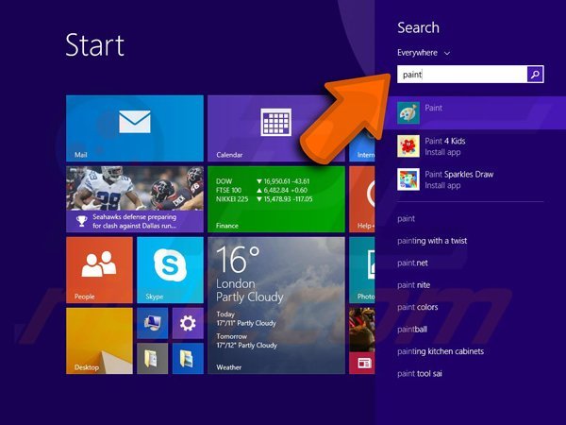The height and width of the screenshot is (425, 566).
Task: Open the gray documents folder tile
Action: click(x=152, y=359)
